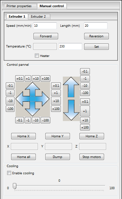Click the Z axis down arrow

71,110
